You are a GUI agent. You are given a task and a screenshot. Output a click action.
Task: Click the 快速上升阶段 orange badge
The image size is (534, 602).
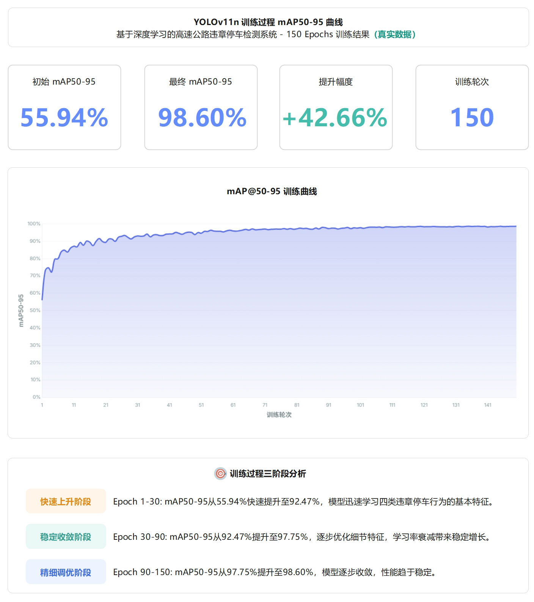[x=66, y=501]
